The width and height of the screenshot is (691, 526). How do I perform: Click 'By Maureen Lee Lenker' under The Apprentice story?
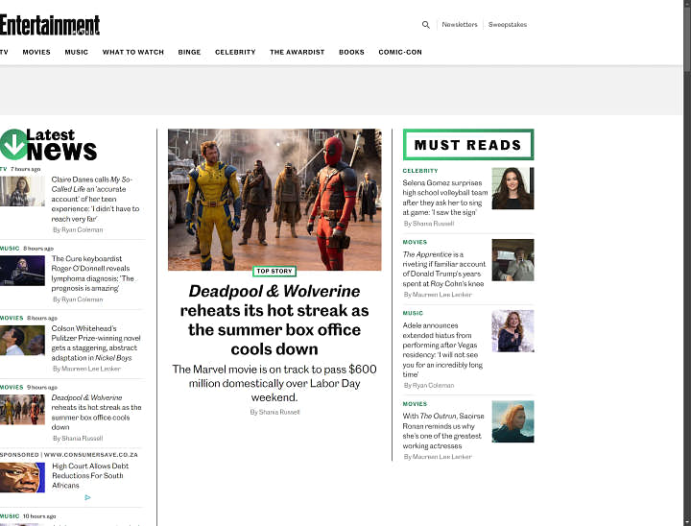tap(438, 295)
